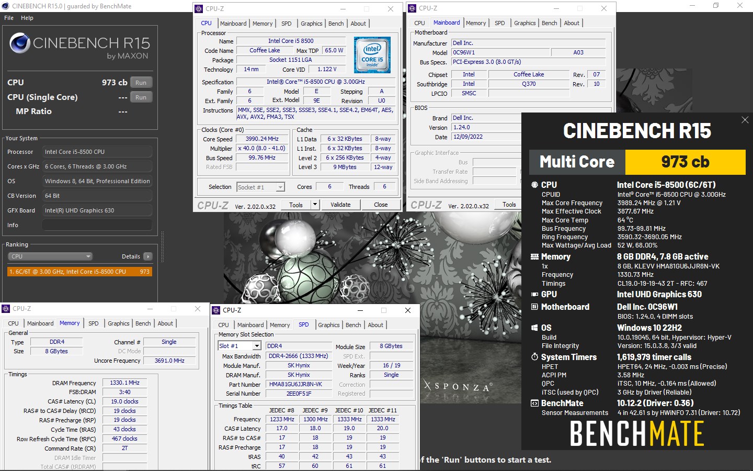Open About tab in CPU-Z Mainboard window
The width and height of the screenshot is (753, 471).
click(572, 23)
